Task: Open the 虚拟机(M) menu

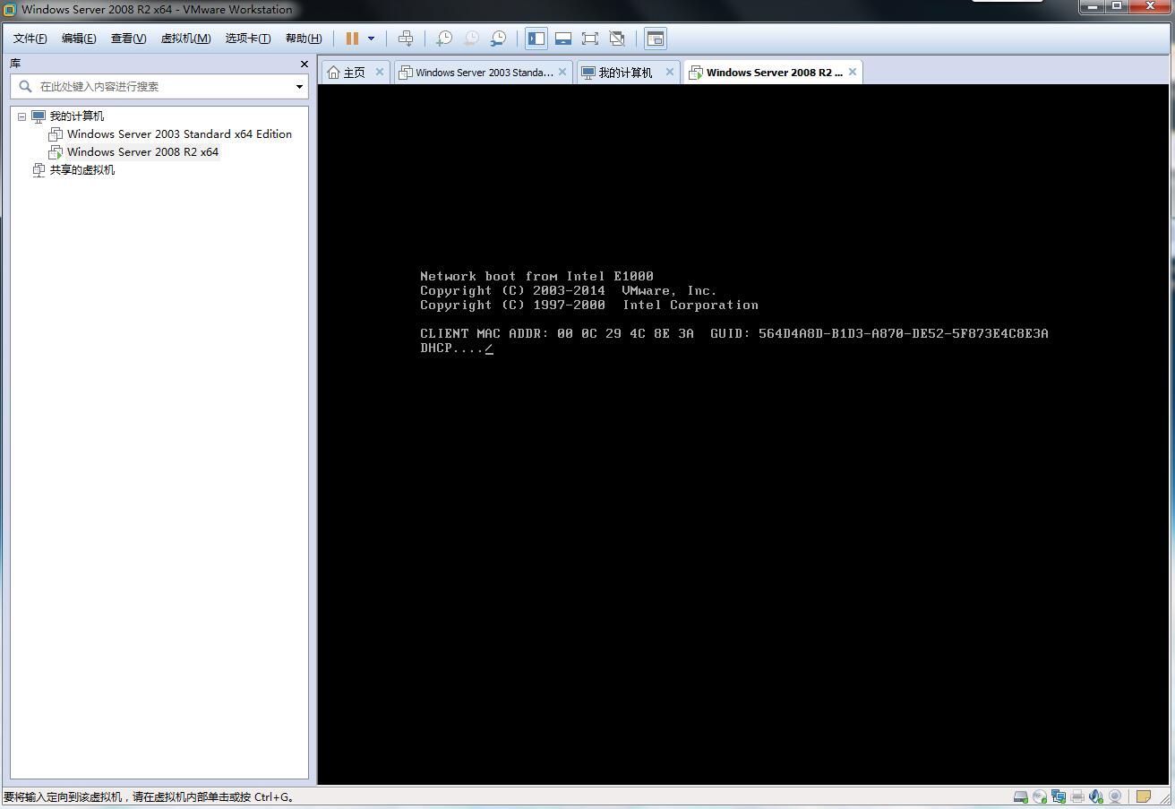Action: [185, 39]
